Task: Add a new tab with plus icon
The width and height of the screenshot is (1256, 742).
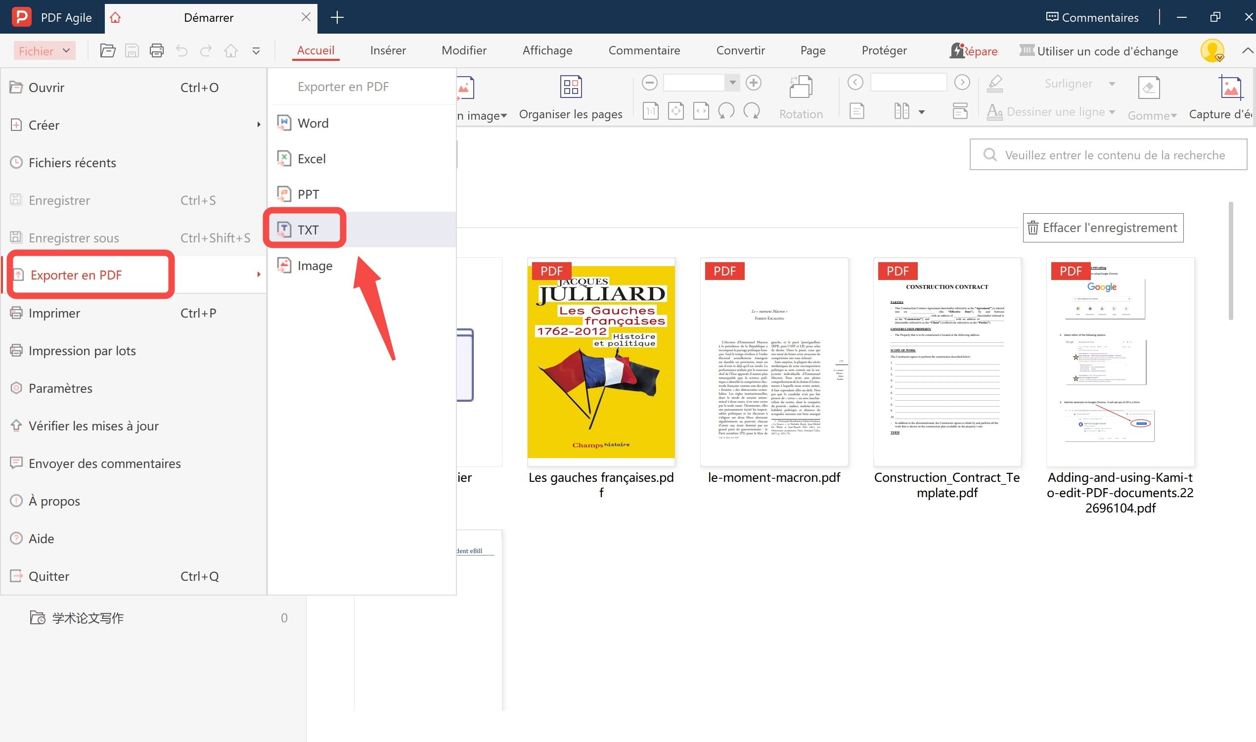Action: (x=337, y=17)
